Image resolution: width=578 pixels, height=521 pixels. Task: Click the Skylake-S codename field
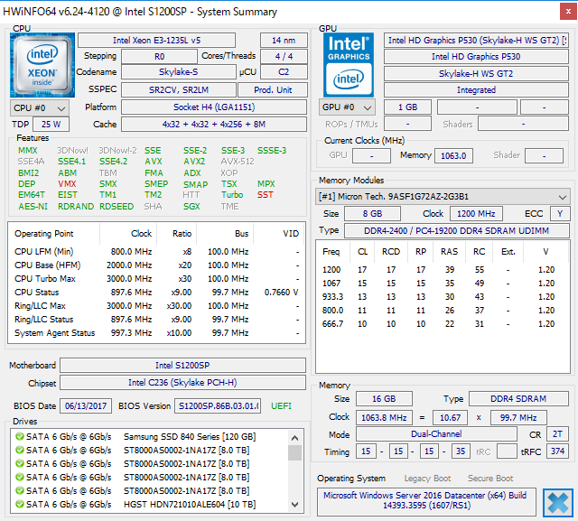coord(179,72)
